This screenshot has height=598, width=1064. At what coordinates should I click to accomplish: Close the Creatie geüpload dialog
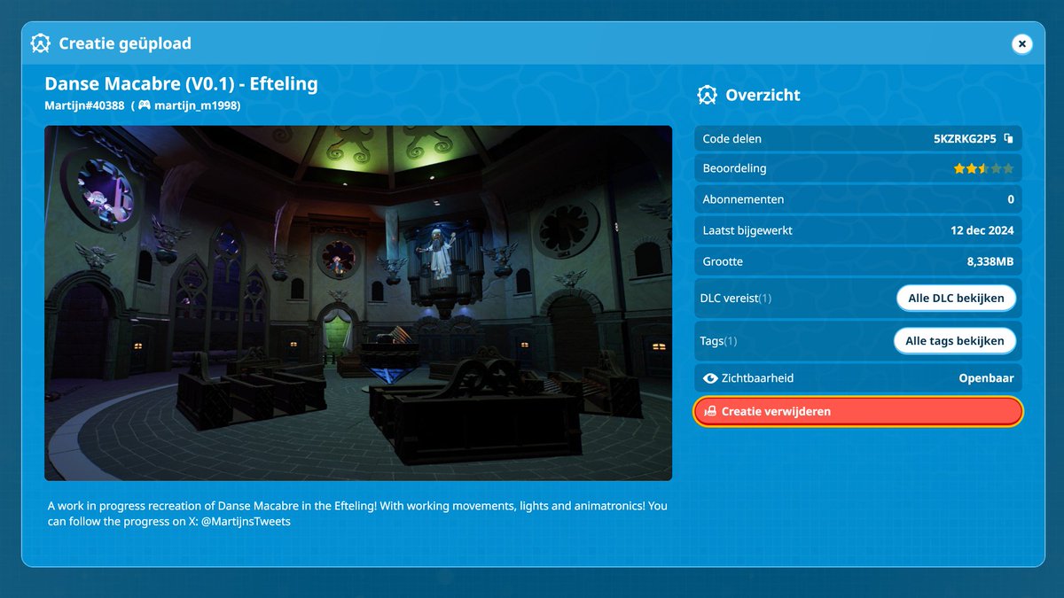click(x=1021, y=43)
